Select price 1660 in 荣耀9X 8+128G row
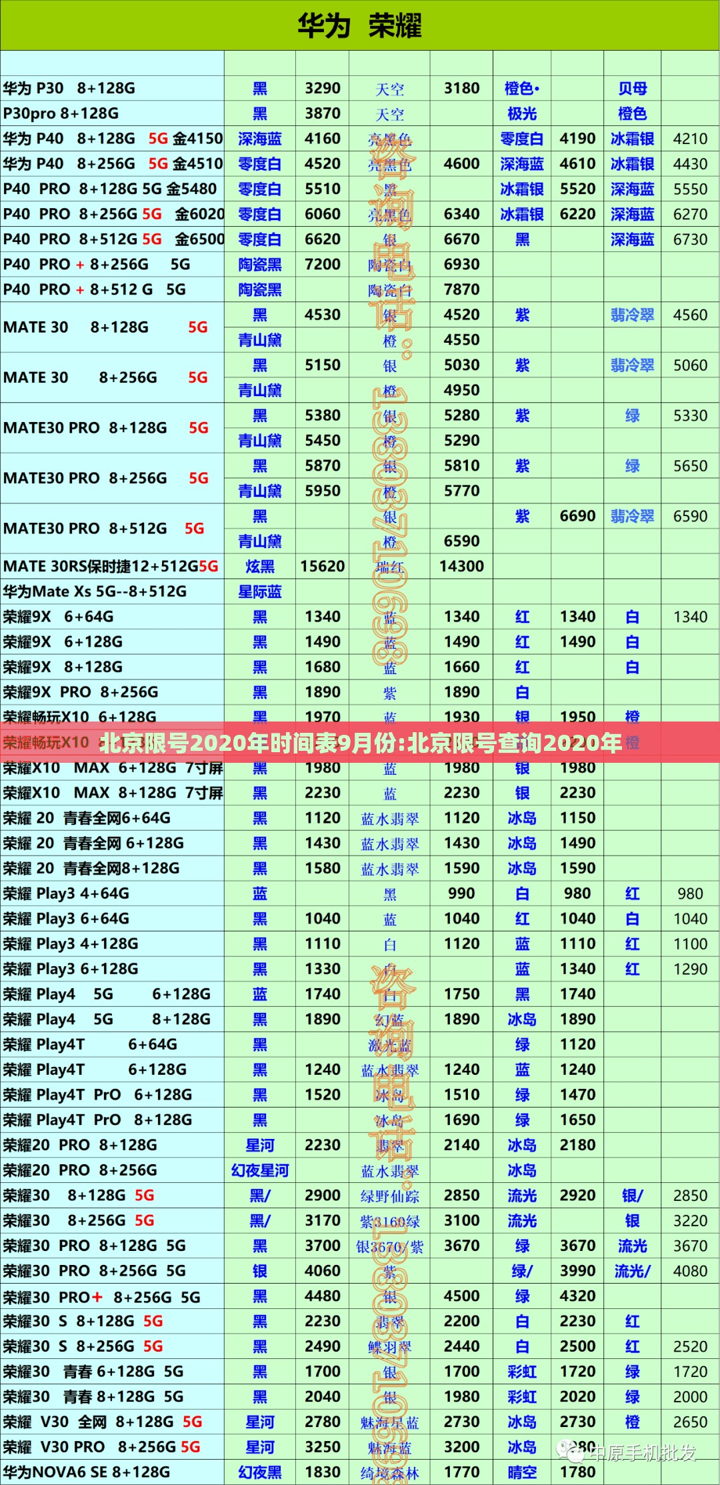The image size is (720, 1485). (x=462, y=667)
